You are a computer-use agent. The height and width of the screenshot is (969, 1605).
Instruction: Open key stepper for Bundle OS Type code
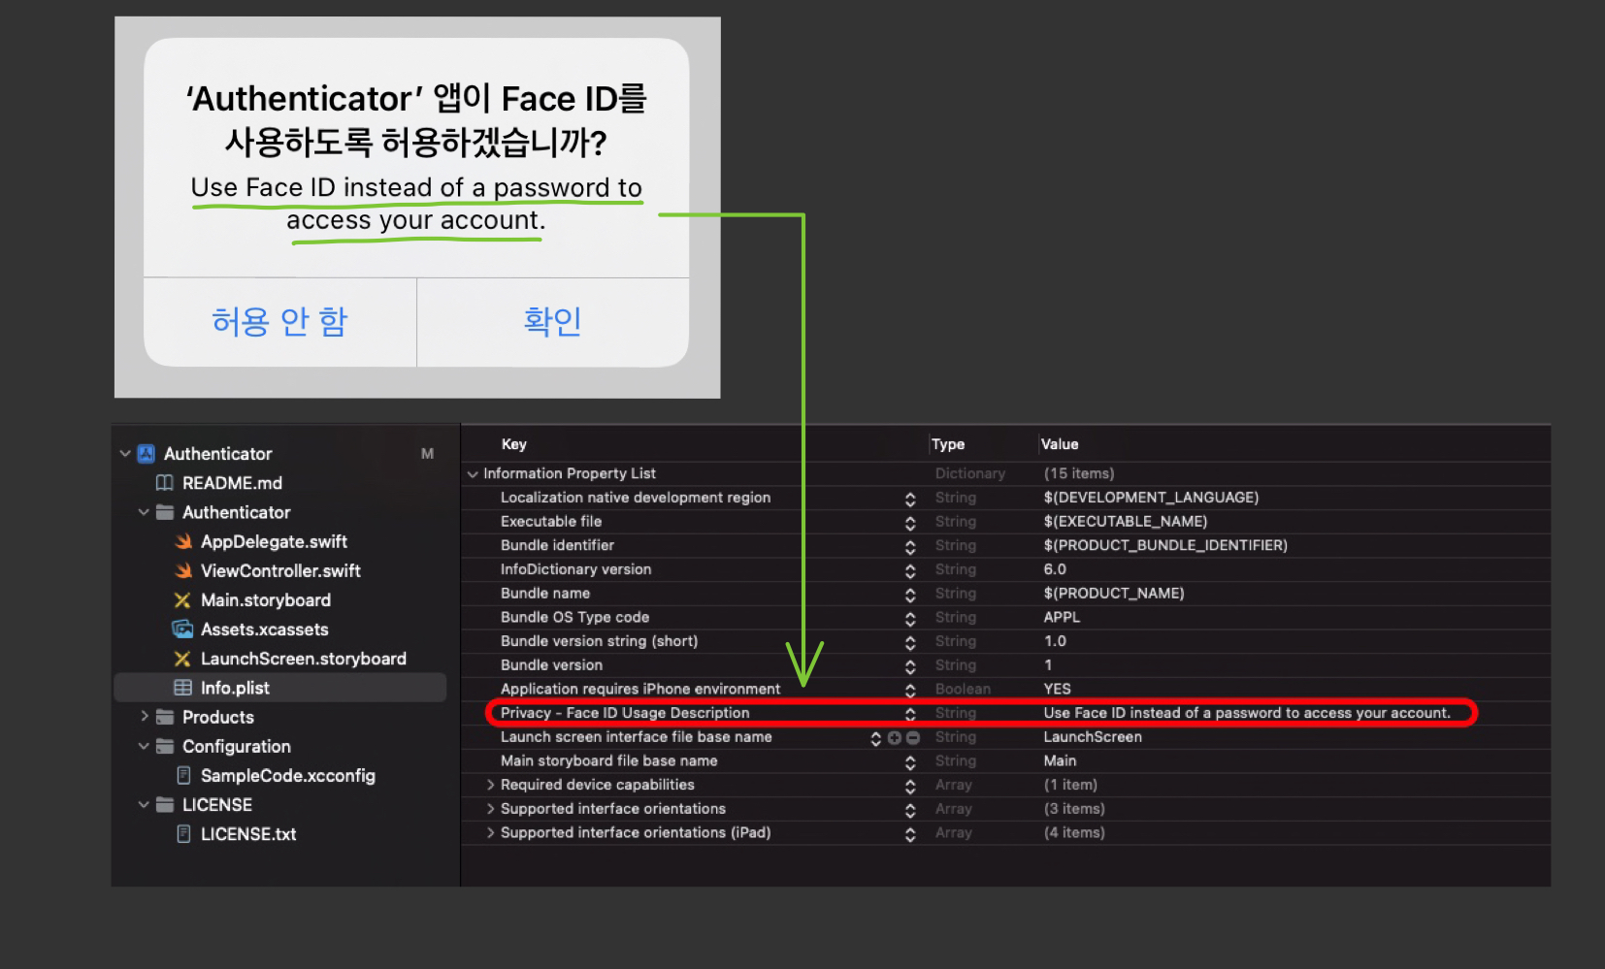click(x=910, y=618)
